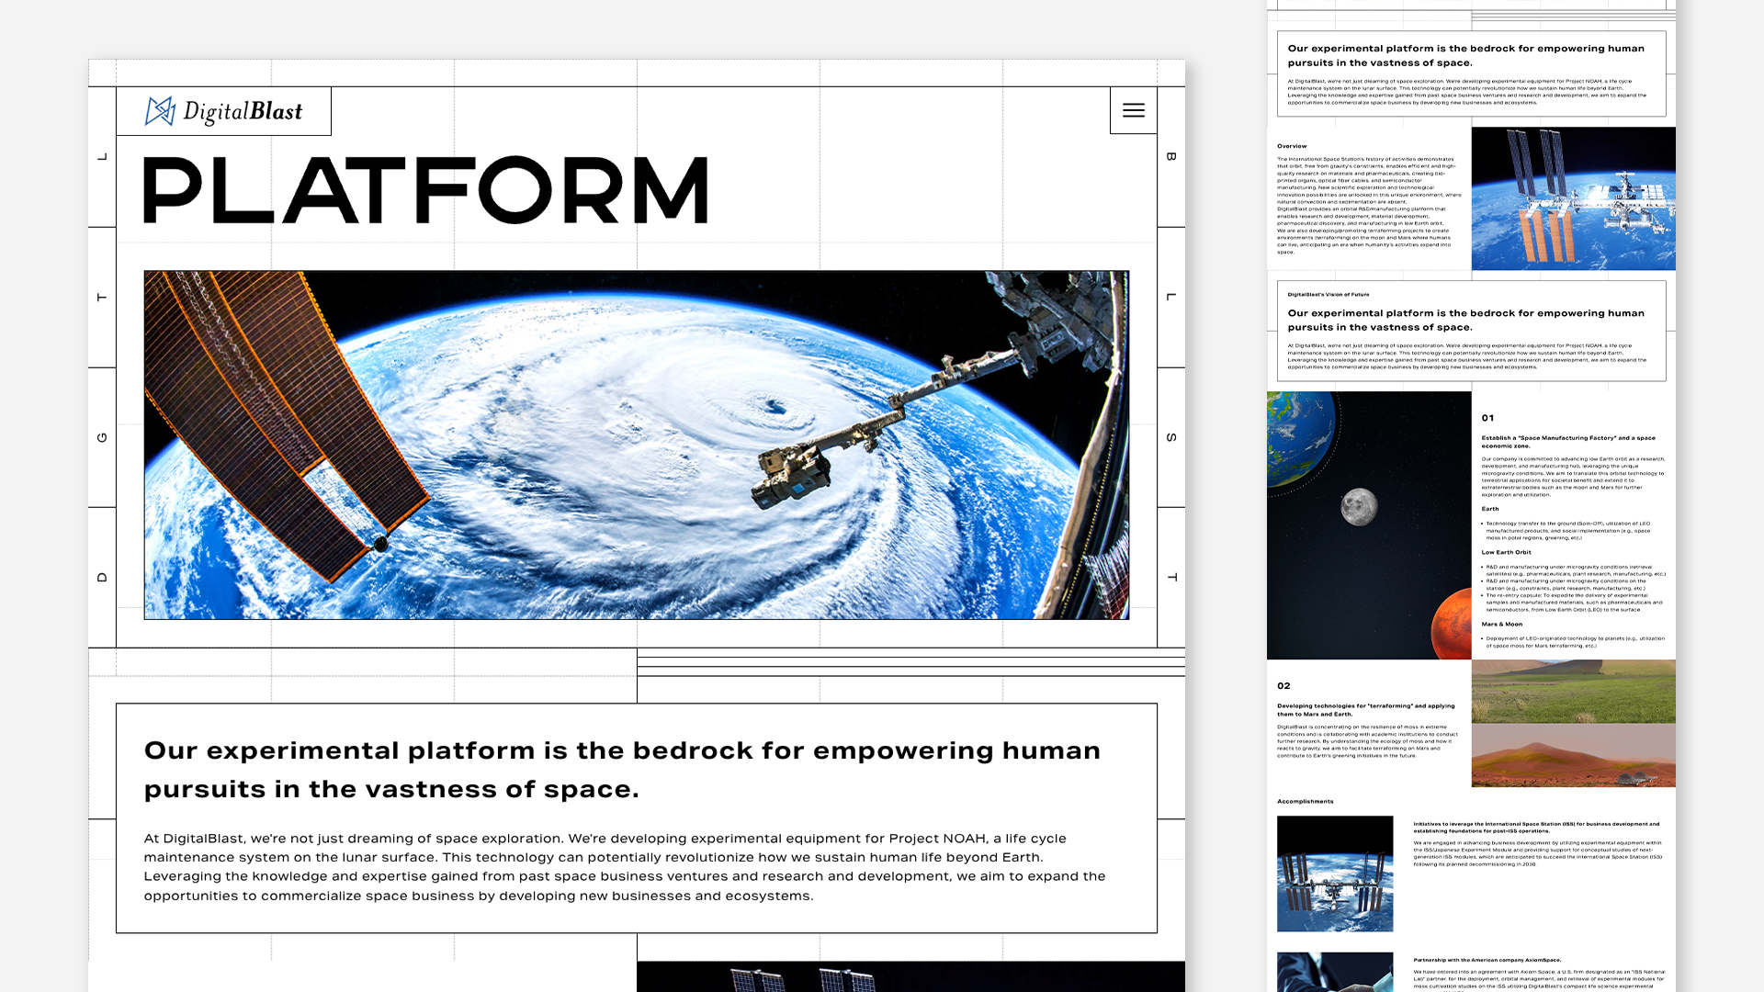Open the space station image beside Overview

[x=1573, y=198]
